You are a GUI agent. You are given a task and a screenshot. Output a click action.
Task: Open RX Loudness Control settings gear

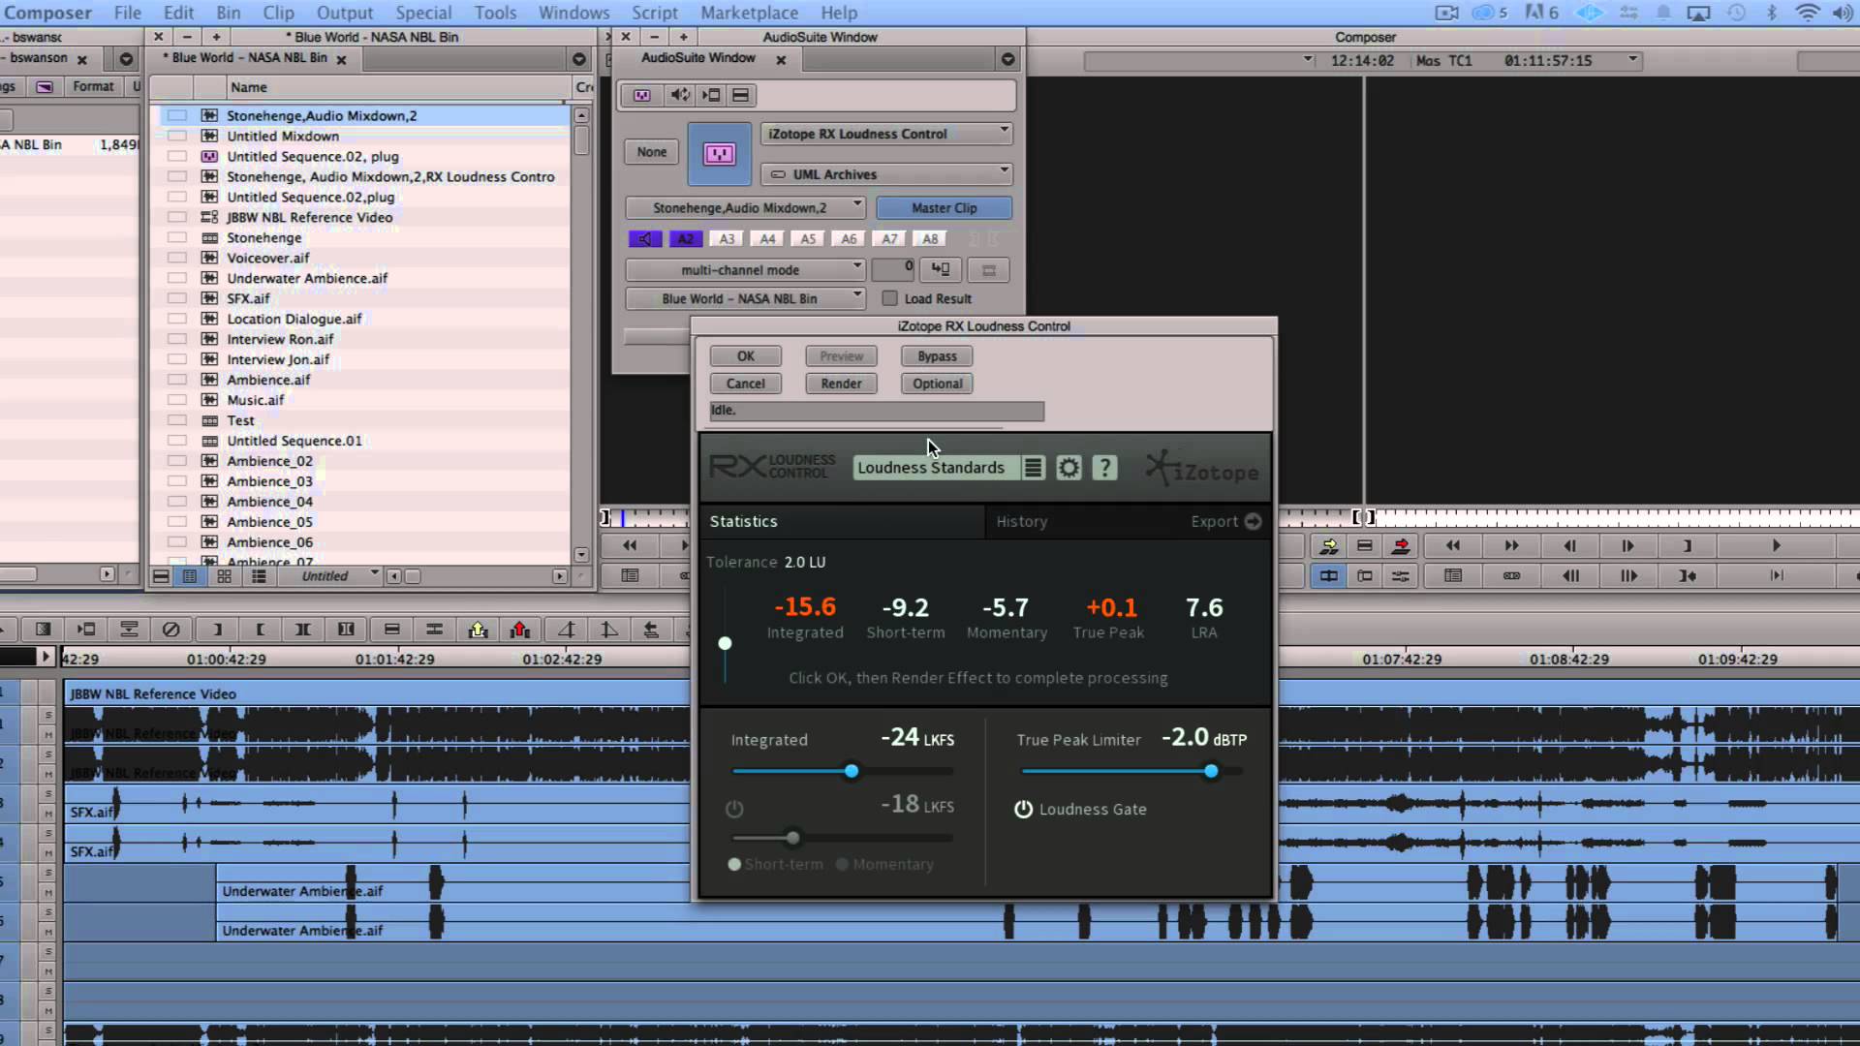pyautogui.click(x=1069, y=468)
